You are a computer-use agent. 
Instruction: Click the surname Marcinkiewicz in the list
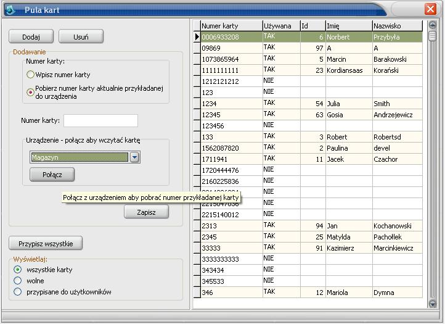point(393,248)
